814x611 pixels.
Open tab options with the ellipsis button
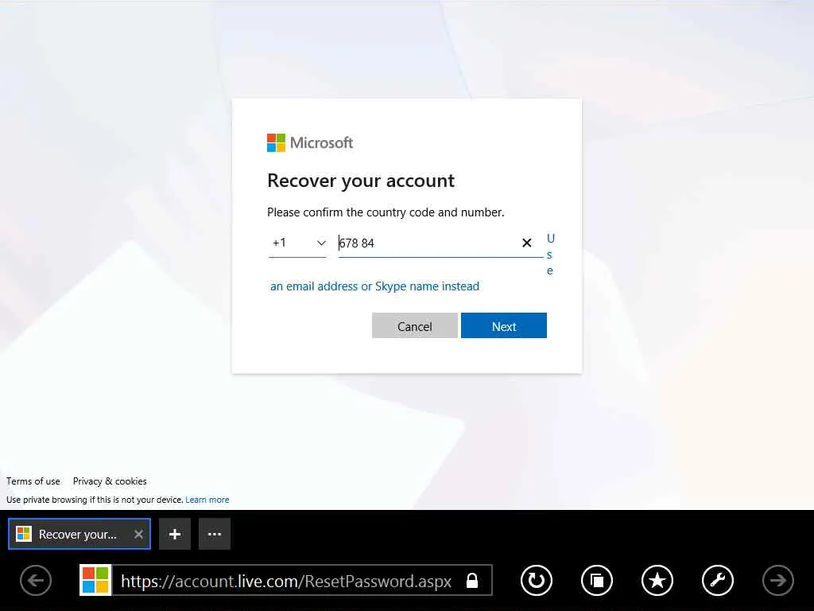(215, 534)
